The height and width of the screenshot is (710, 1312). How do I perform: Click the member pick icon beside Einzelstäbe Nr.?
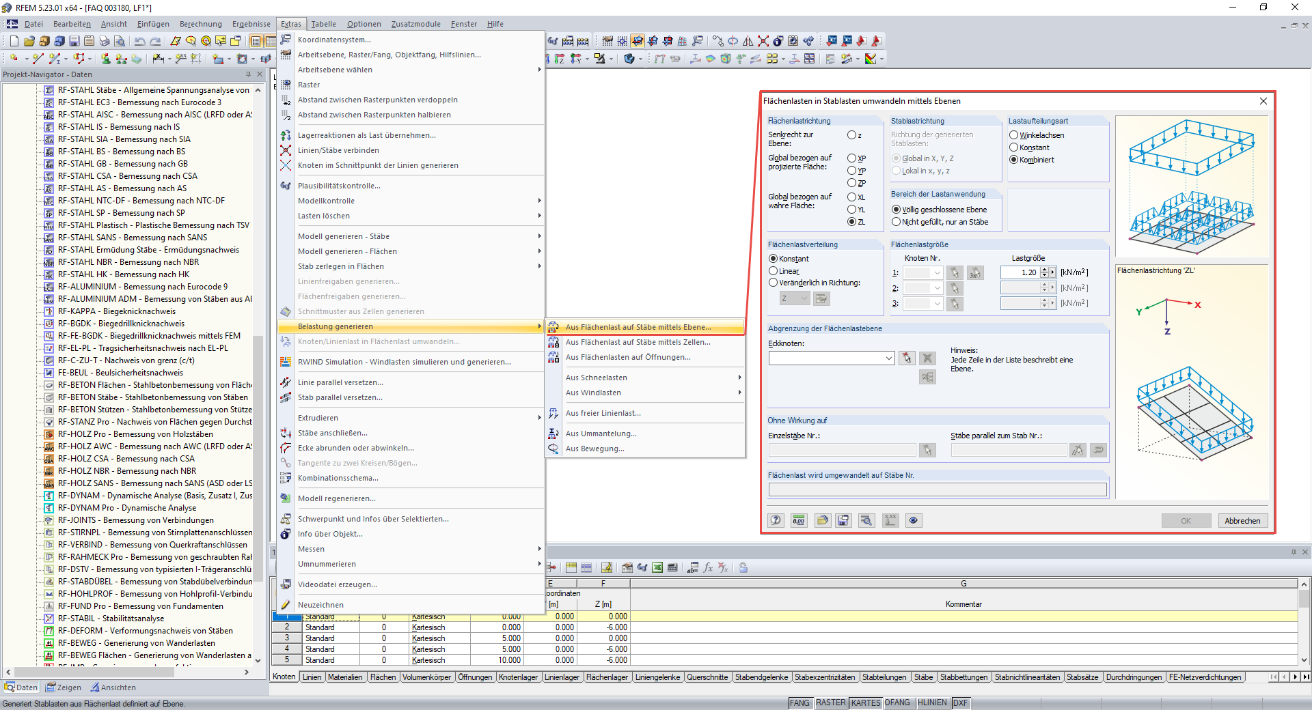927,450
